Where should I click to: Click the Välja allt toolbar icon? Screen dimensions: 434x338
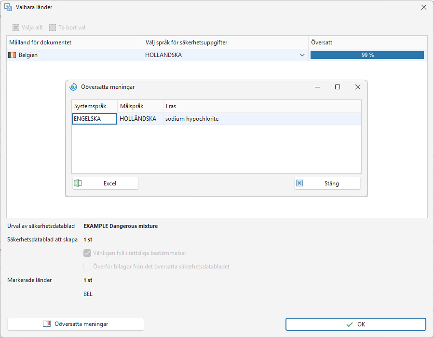(x=16, y=28)
